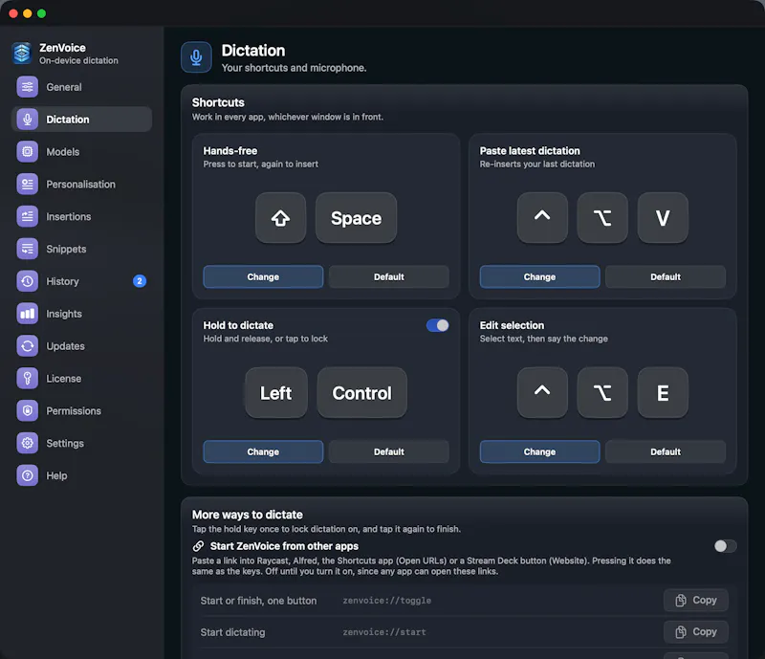Click the Help label in sidebar
Viewport: 765px width, 659px height.
click(56, 475)
